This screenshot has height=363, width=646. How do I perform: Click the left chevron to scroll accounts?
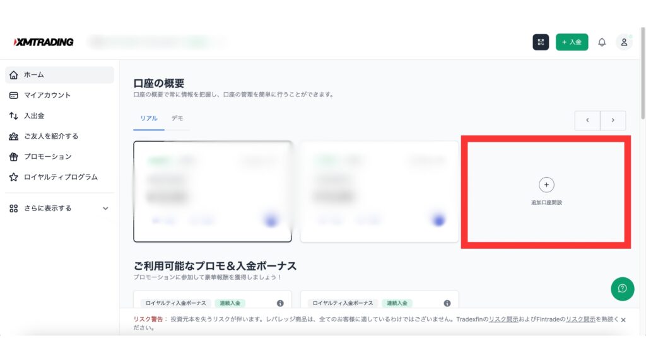(587, 120)
